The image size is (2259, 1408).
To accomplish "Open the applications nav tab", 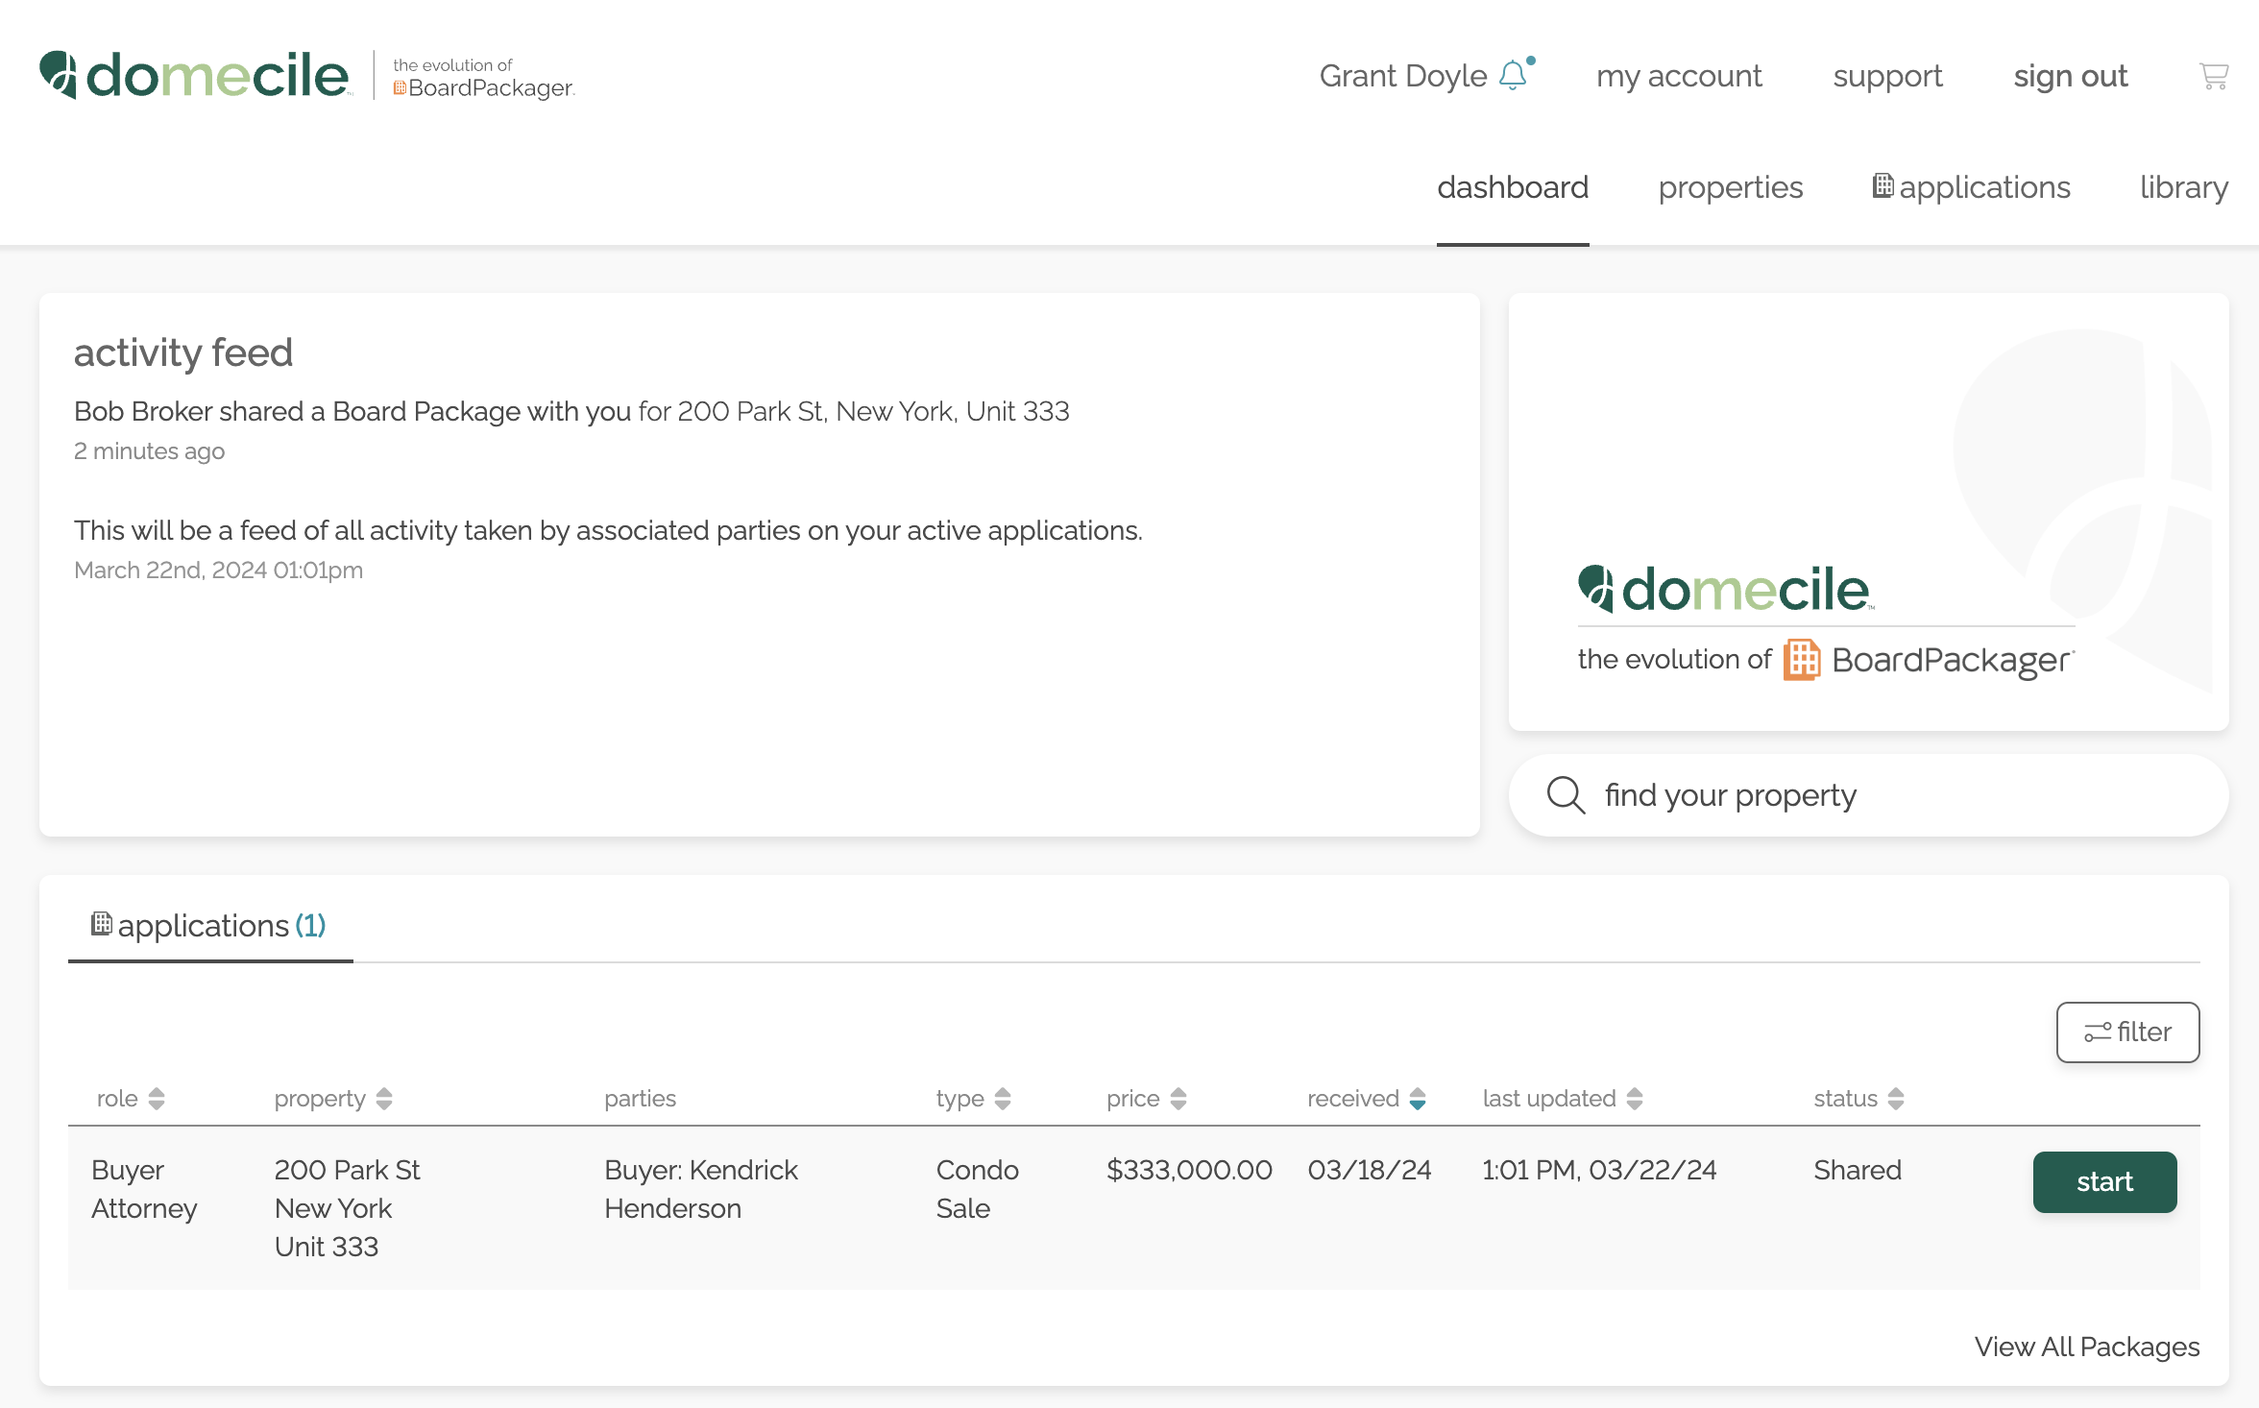I will (x=1972, y=187).
